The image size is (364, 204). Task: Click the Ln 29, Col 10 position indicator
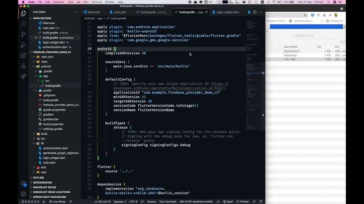tap(102, 202)
